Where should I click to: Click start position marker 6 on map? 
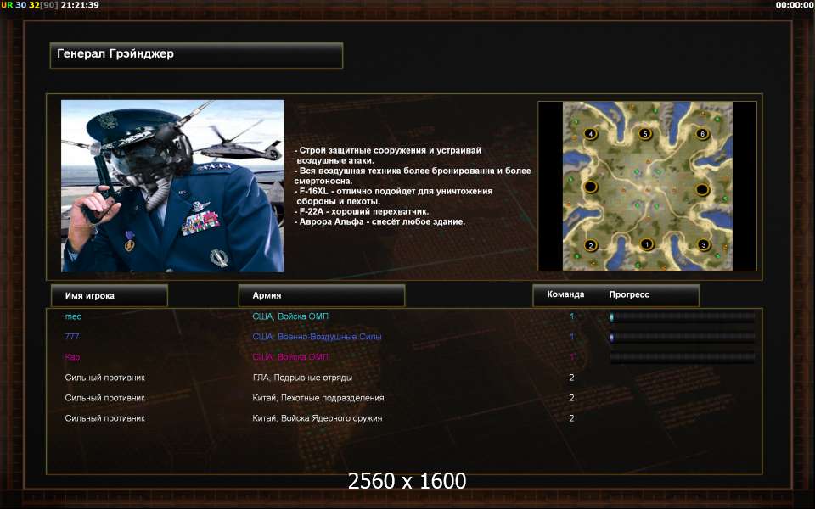click(703, 133)
